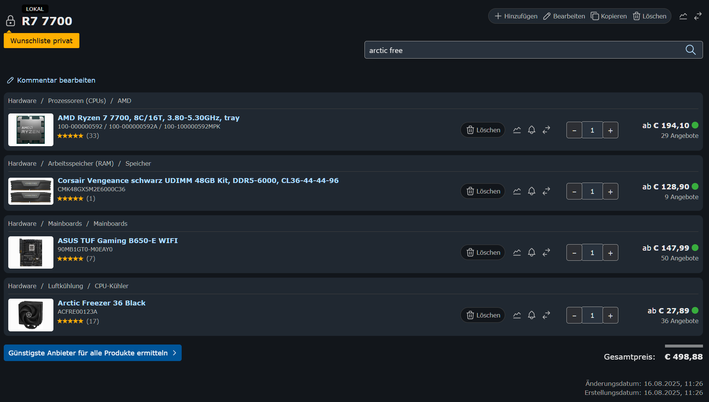
Task: Click the Wunschliste privat badge
Action: pyautogui.click(x=41, y=41)
